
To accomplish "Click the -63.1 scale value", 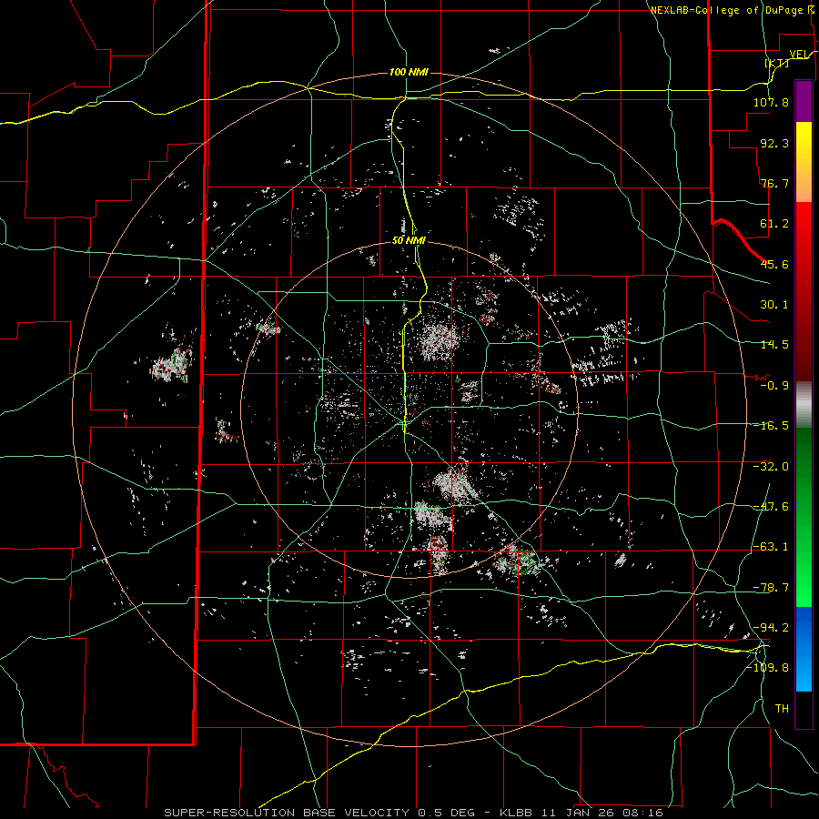I will pos(771,547).
